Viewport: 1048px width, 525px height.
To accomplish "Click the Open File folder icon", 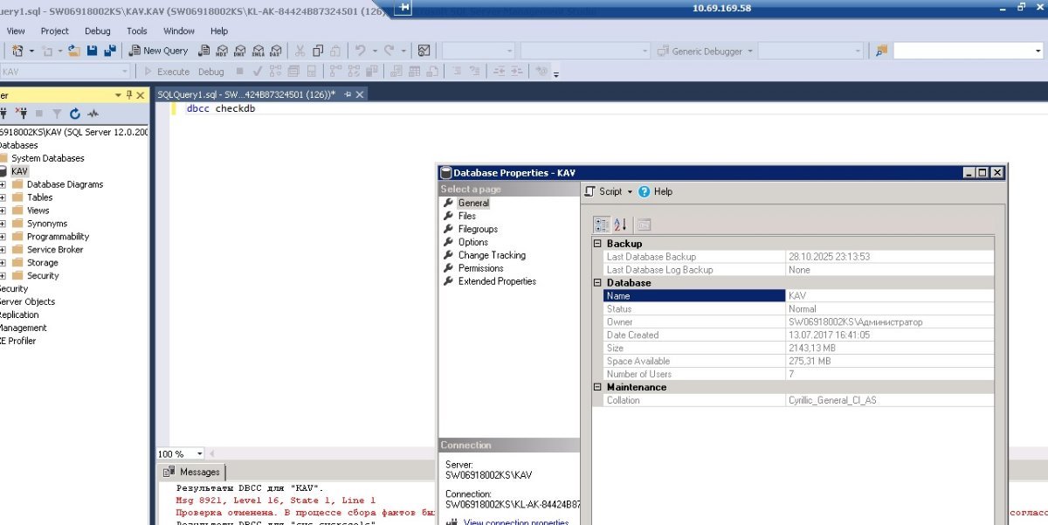I will pyautogui.click(x=74, y=51).
